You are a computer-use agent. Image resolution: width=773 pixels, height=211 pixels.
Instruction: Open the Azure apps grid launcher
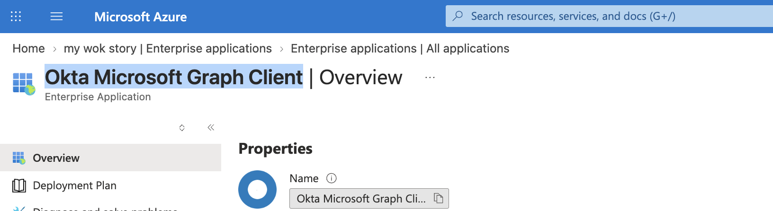click(x=16, y=17)
